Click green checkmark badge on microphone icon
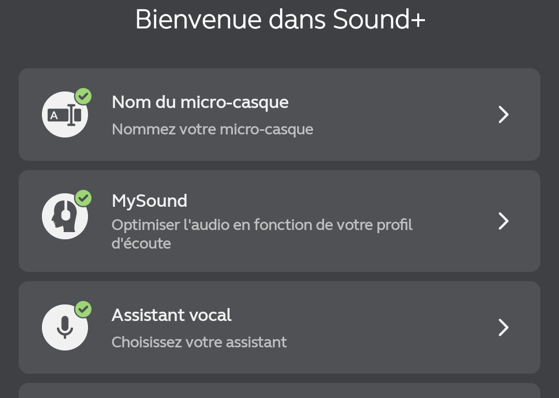 83,310
